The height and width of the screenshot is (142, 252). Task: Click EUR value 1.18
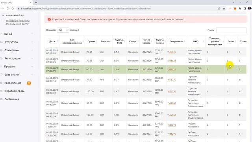[x=117, y=115]
